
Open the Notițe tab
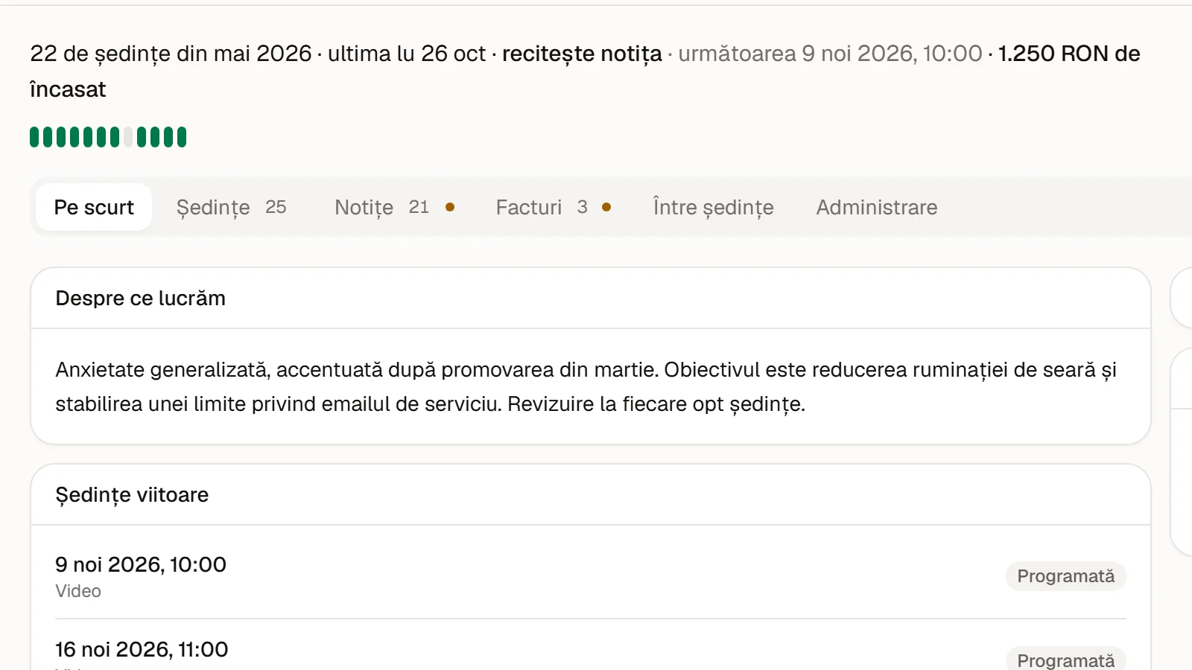point(395,207)
